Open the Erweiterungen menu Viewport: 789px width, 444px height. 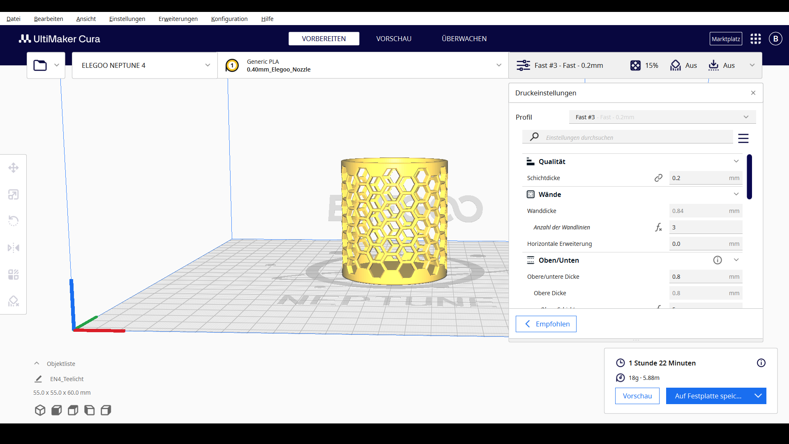178,19
